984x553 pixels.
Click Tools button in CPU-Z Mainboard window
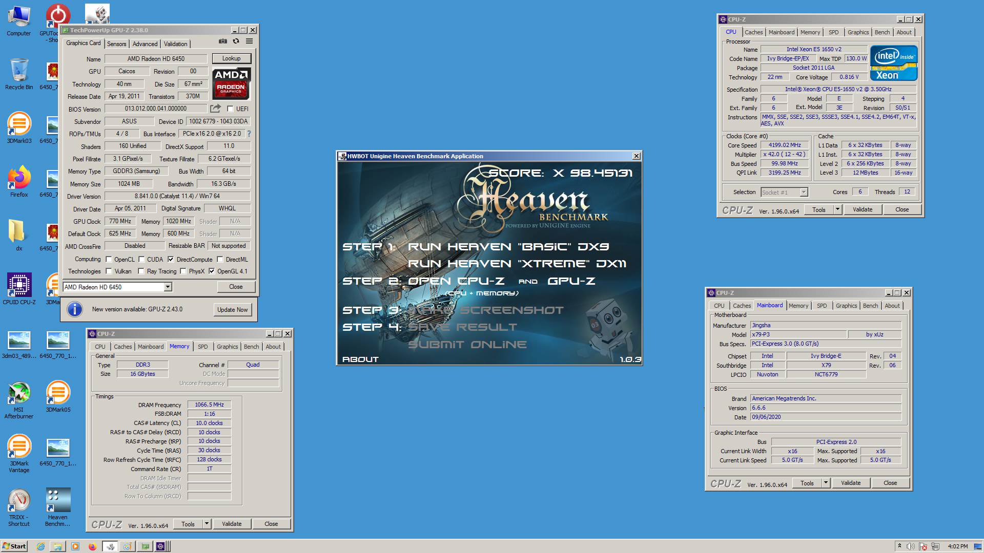[x=807, y=483]
